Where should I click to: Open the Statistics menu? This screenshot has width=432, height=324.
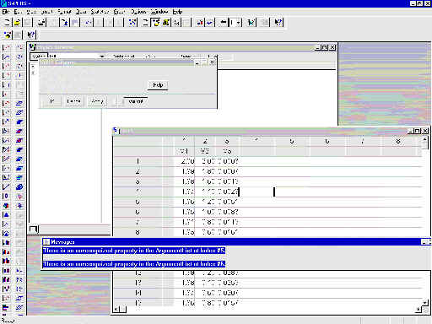coord(100,12)
